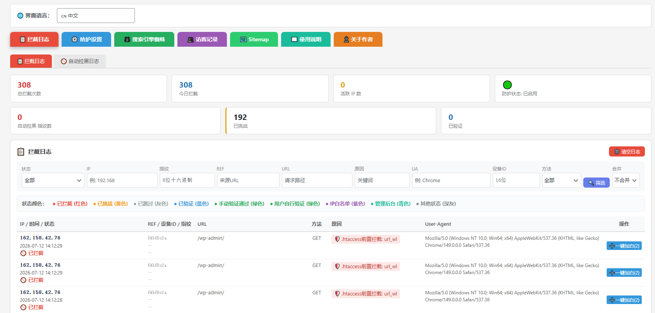Open the 合并 dropdown showing 不合并

coord(626,180)
